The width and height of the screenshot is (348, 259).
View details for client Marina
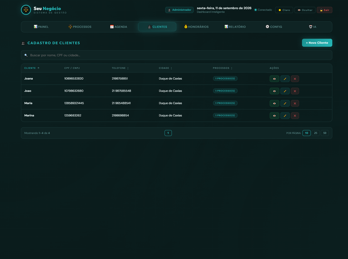(274, 116)
